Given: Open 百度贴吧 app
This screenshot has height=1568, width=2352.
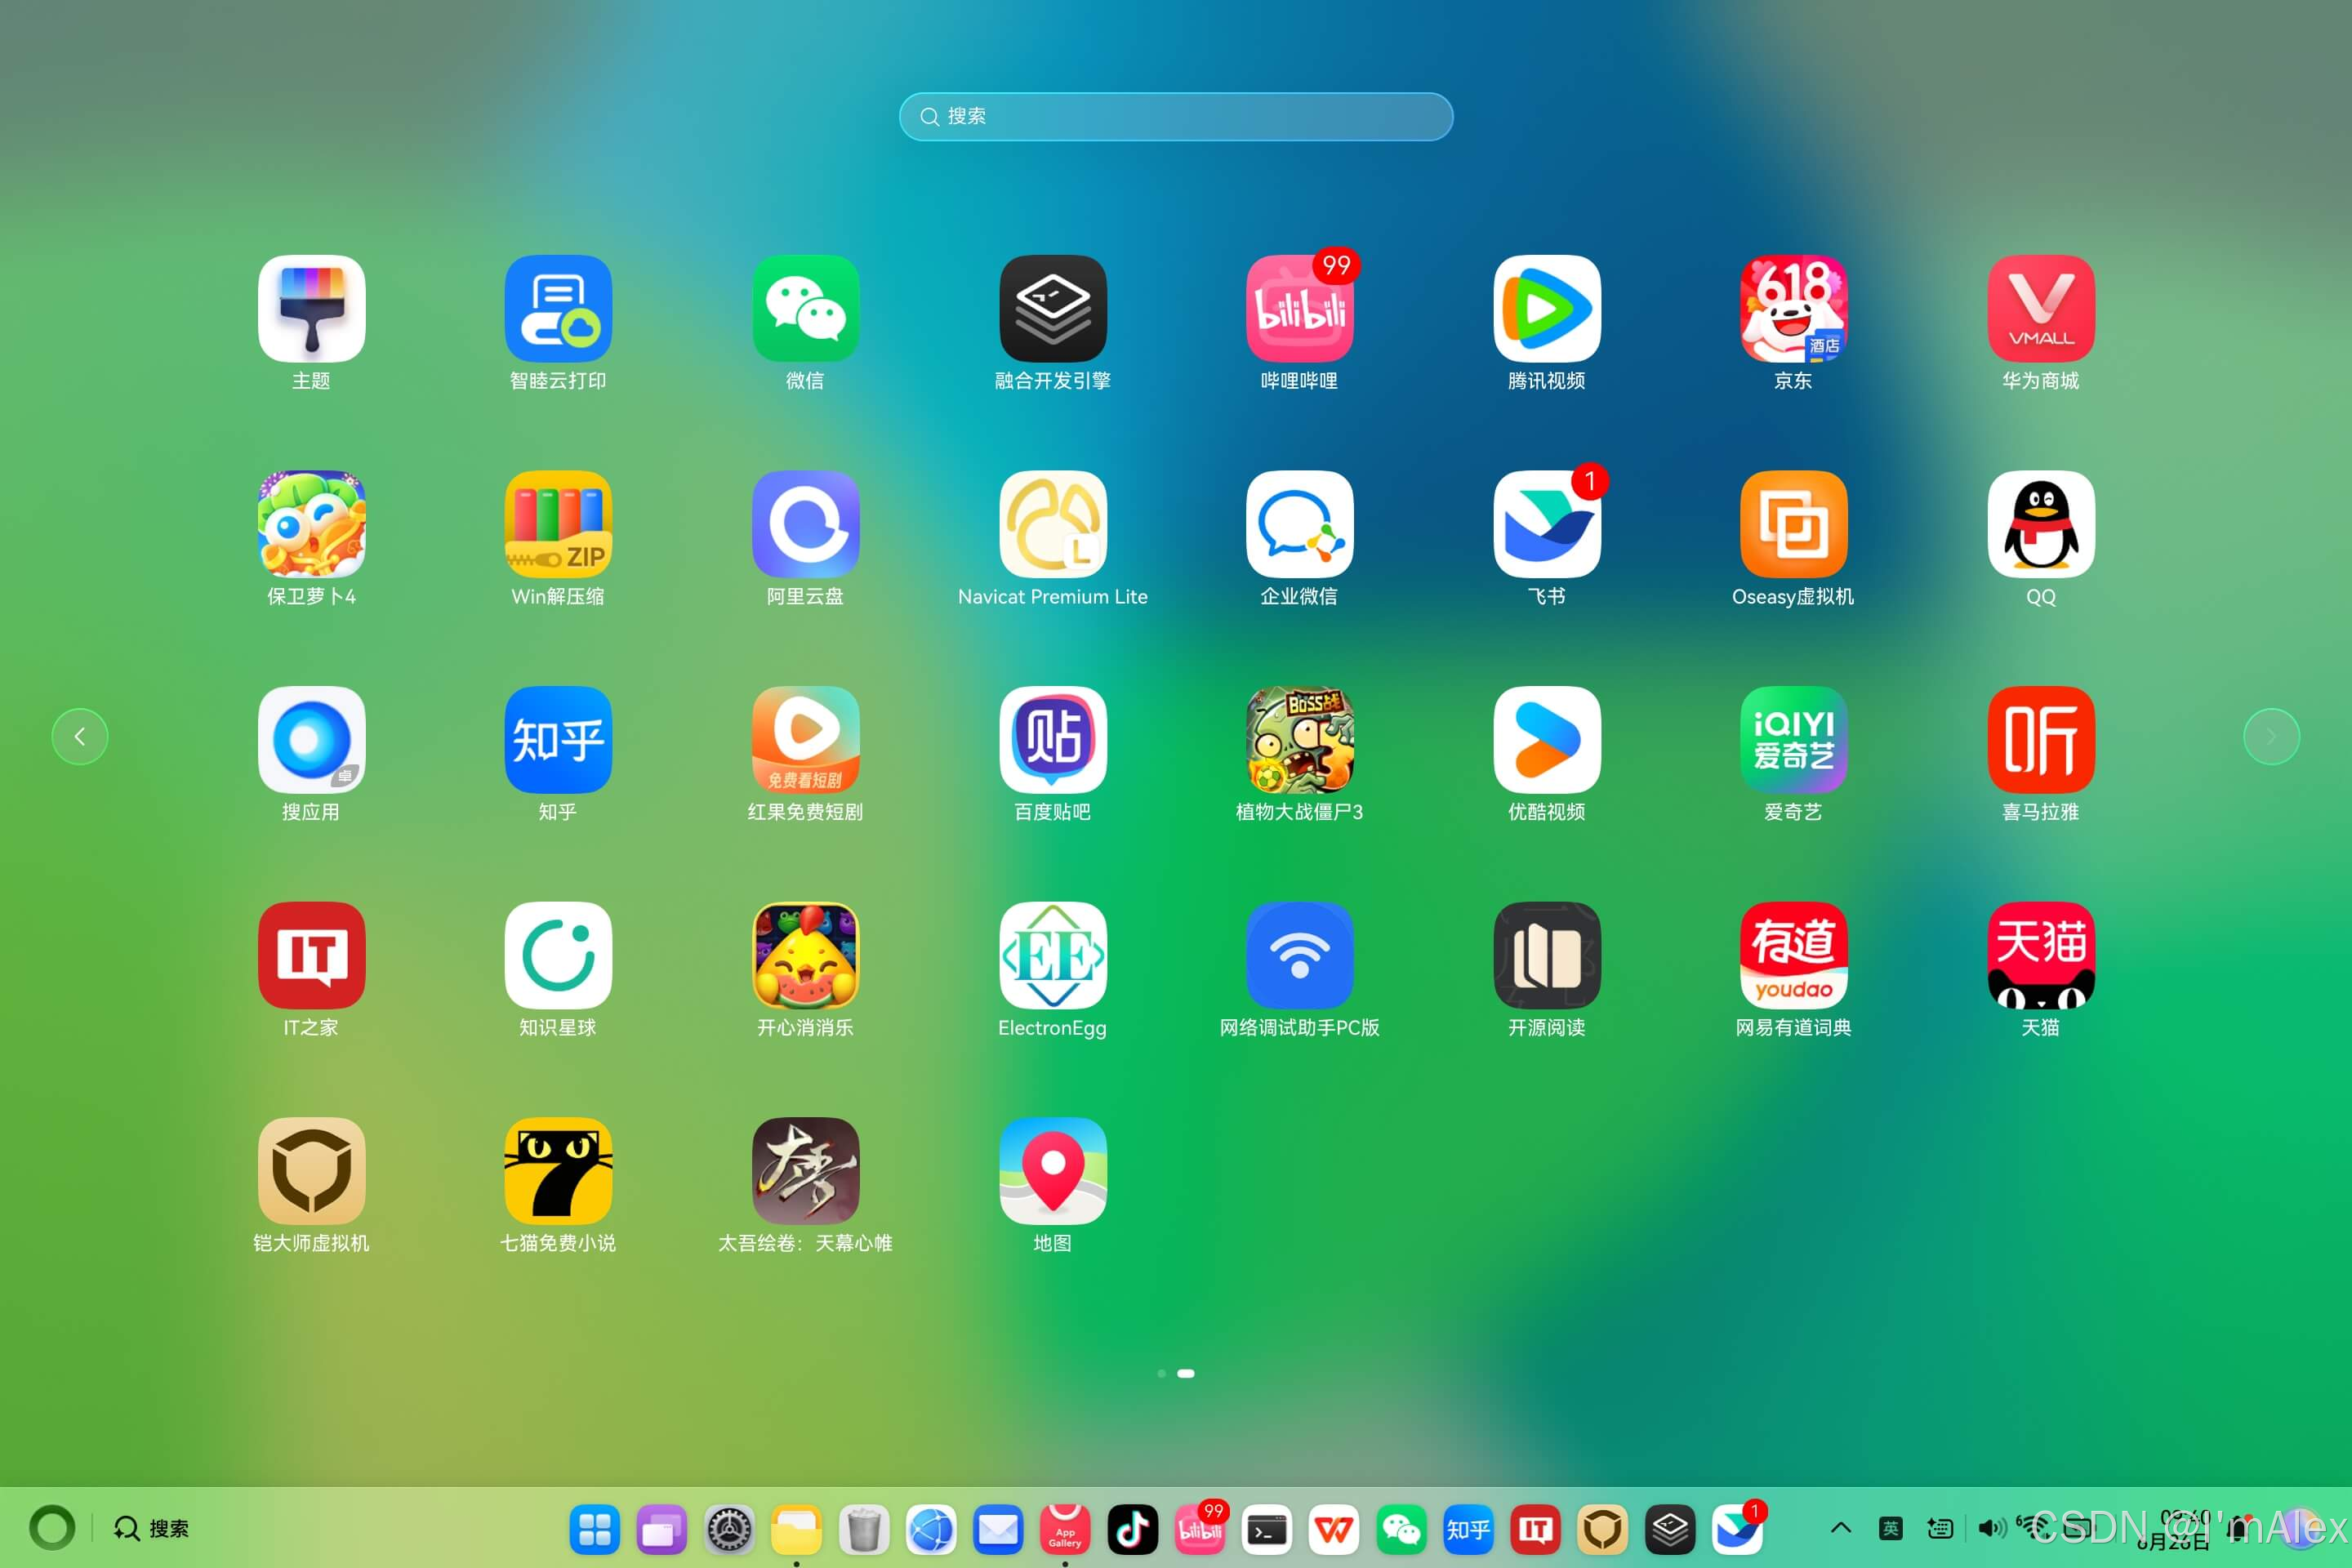Looking at the screenshot, I should coord(1053,740).
